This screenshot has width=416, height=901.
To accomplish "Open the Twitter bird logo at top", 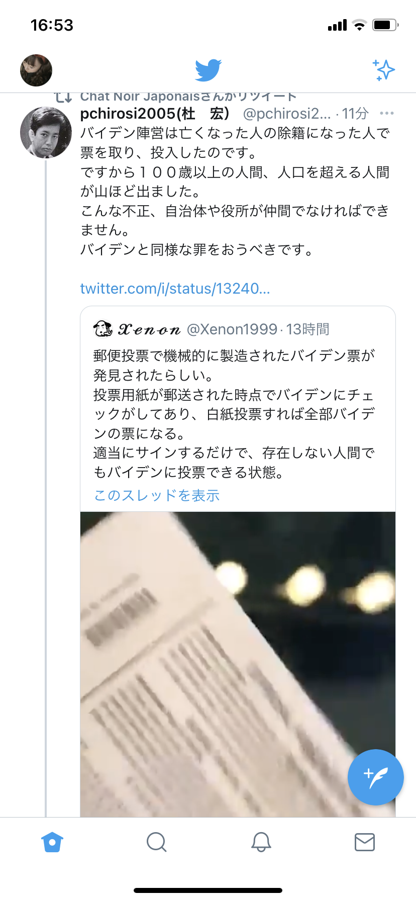I will point(208,70).
